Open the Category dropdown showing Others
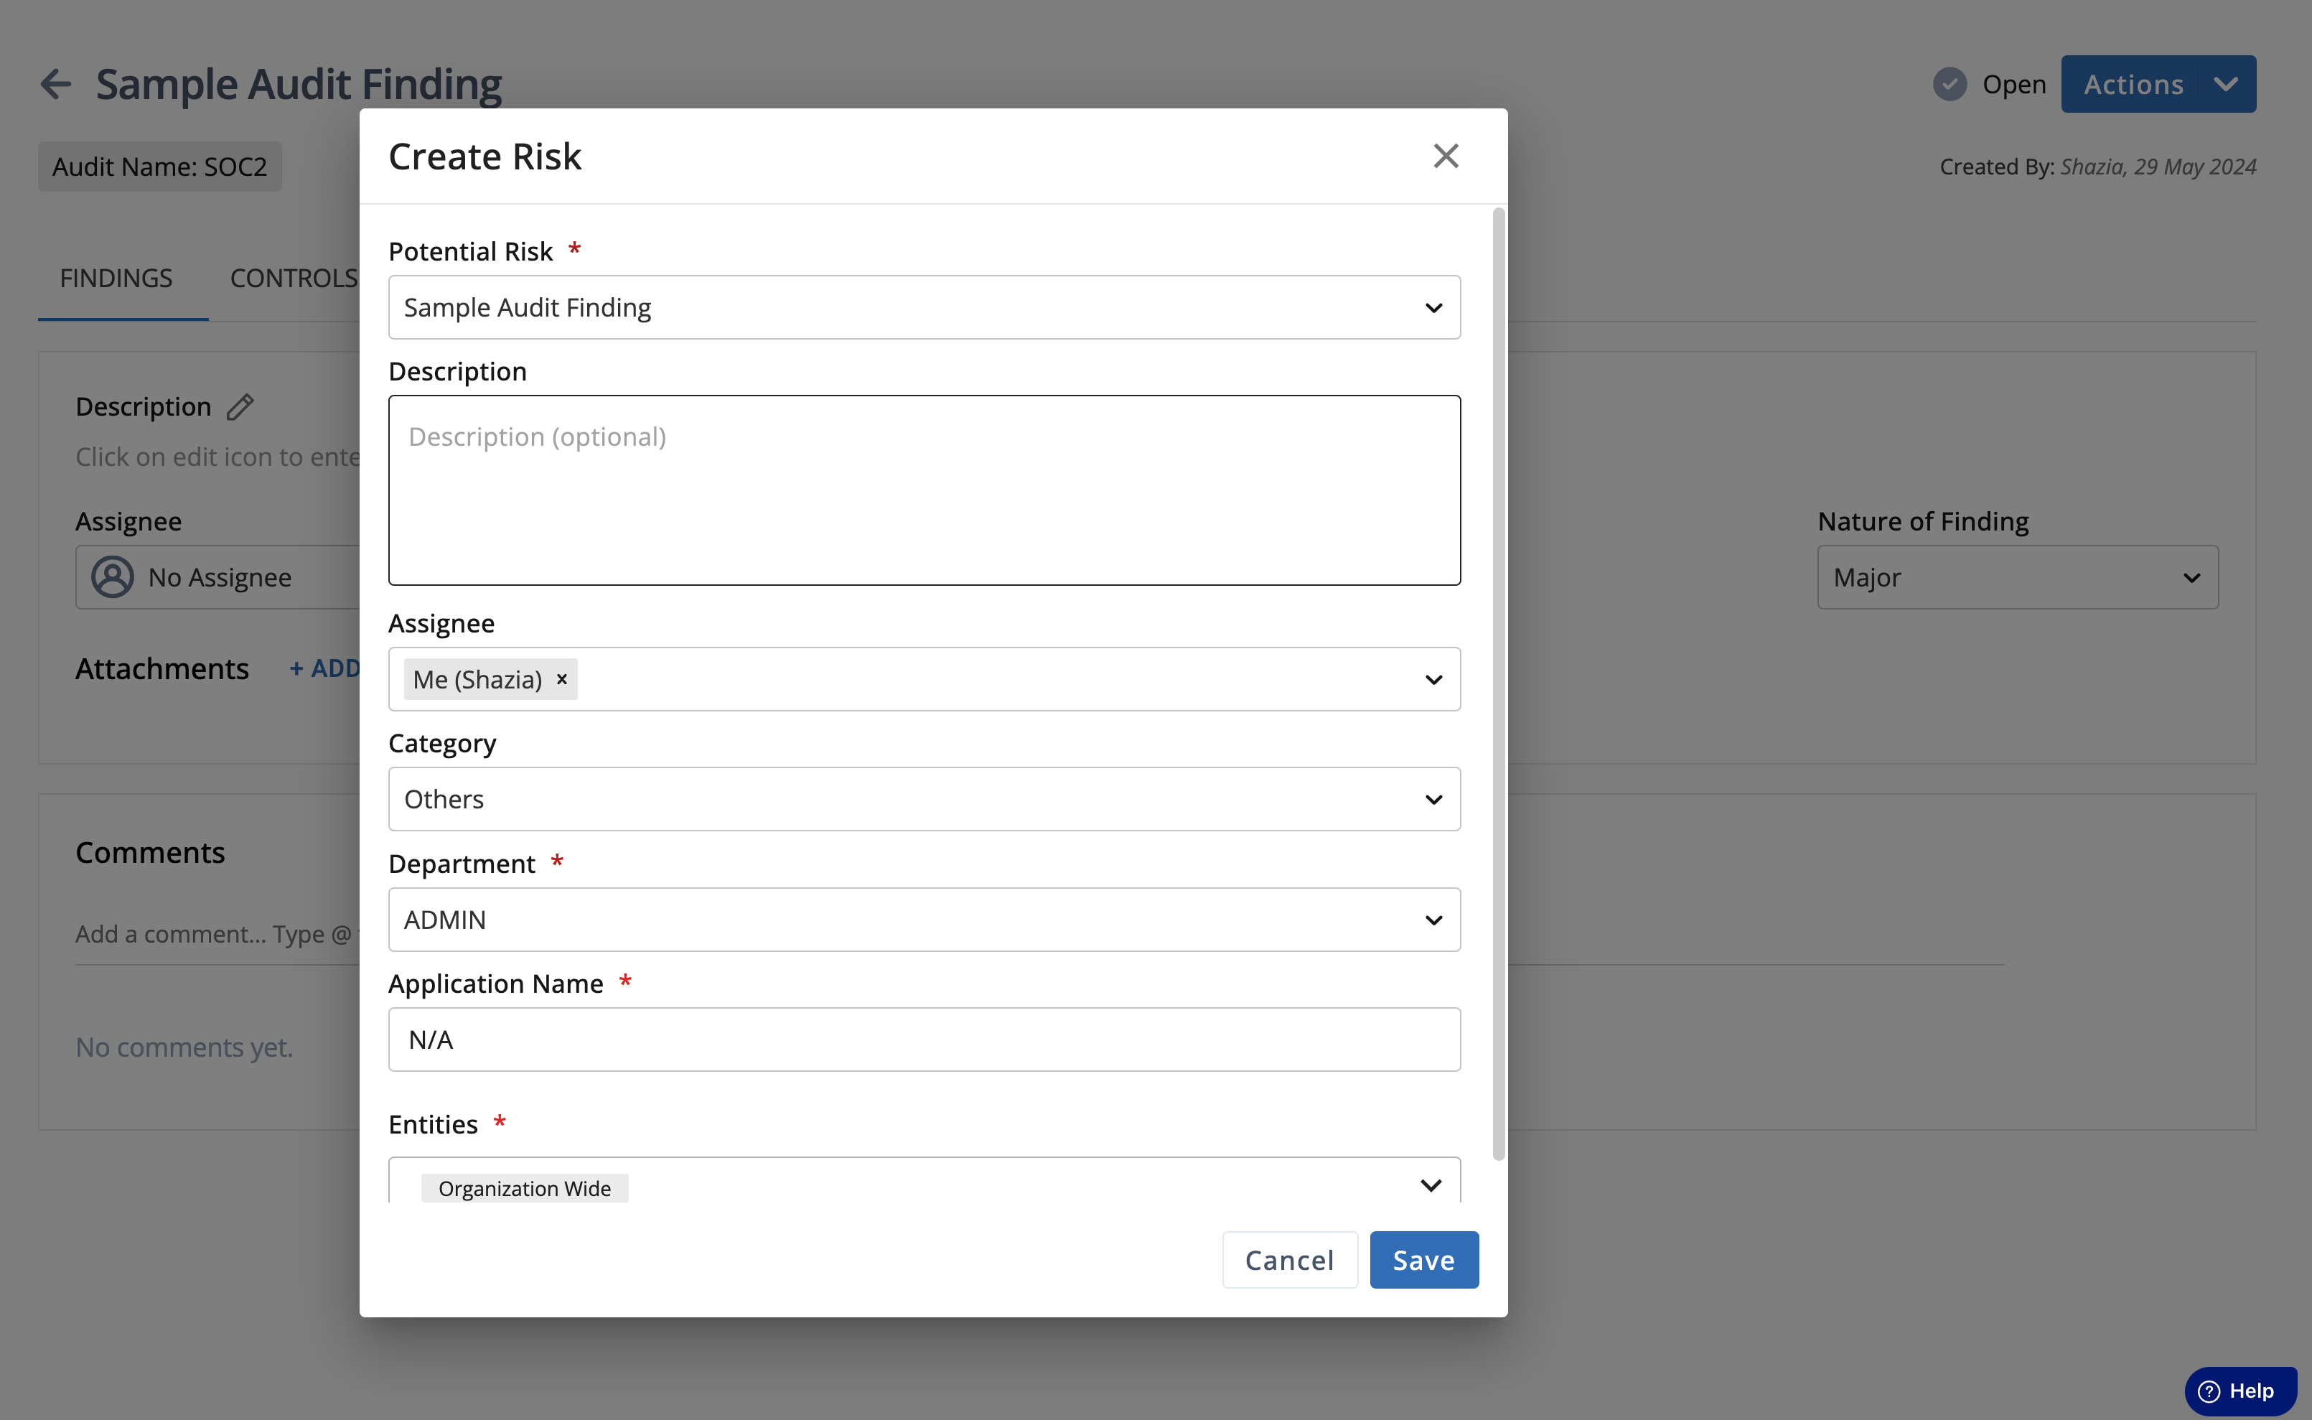Image resolution: width=2312 pixels, height=1420 pixels. click(924, 799)
